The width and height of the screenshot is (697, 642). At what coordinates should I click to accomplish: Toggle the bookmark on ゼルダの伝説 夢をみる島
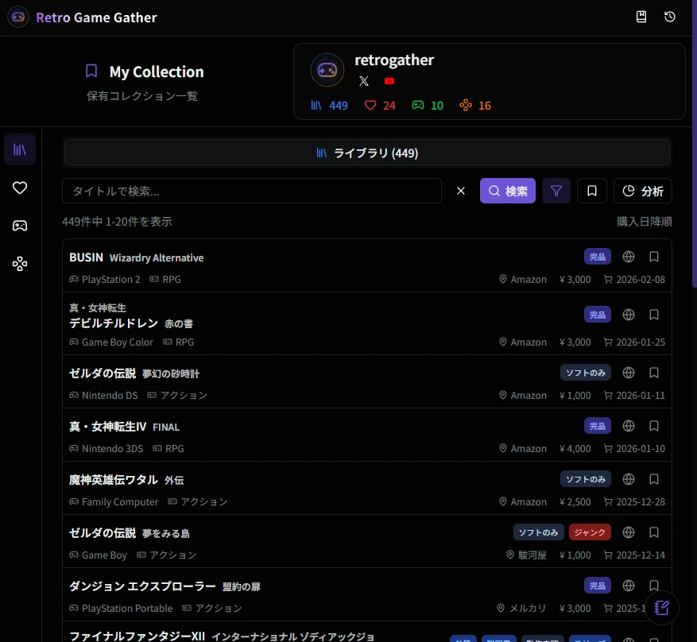pyautogui.click(x=653, y=532)
